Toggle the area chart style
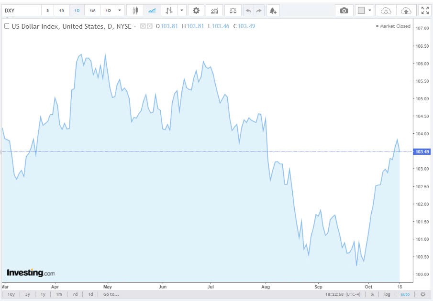Image resolution: width=433 pixels, height=301 pixels. pyautogui.click(x=152, y=10)
